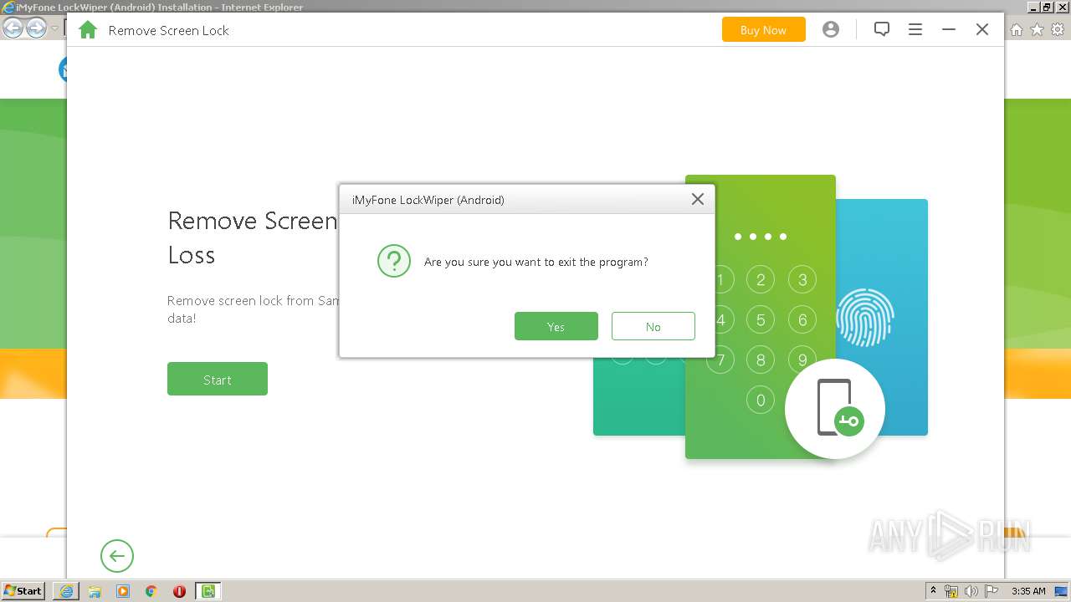Open Windows Explorer folder on taskbar

pos(95,591)
